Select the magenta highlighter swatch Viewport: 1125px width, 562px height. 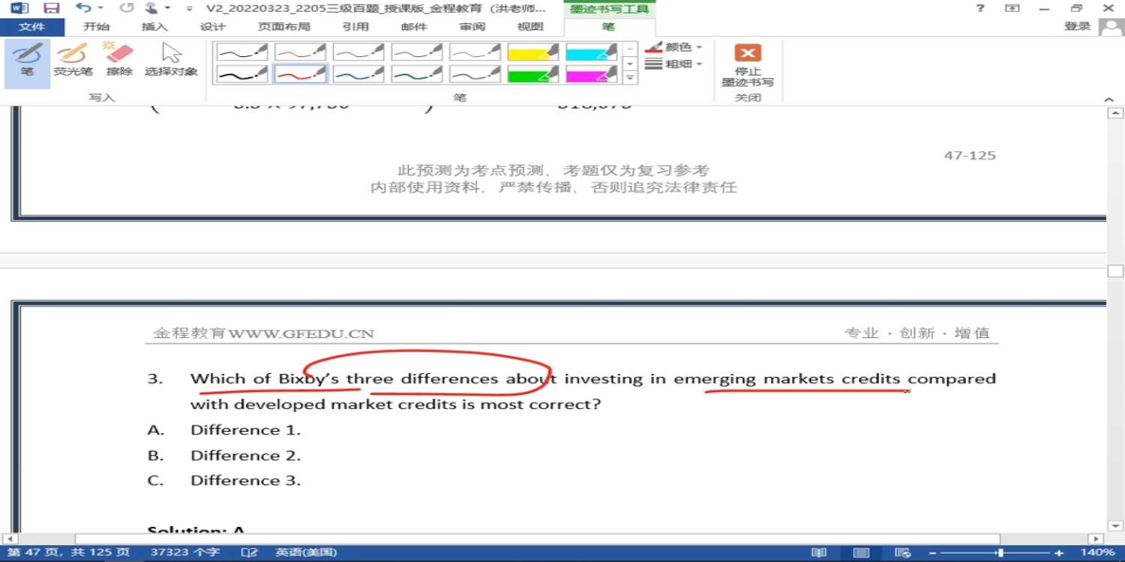[x=592, y=73]
